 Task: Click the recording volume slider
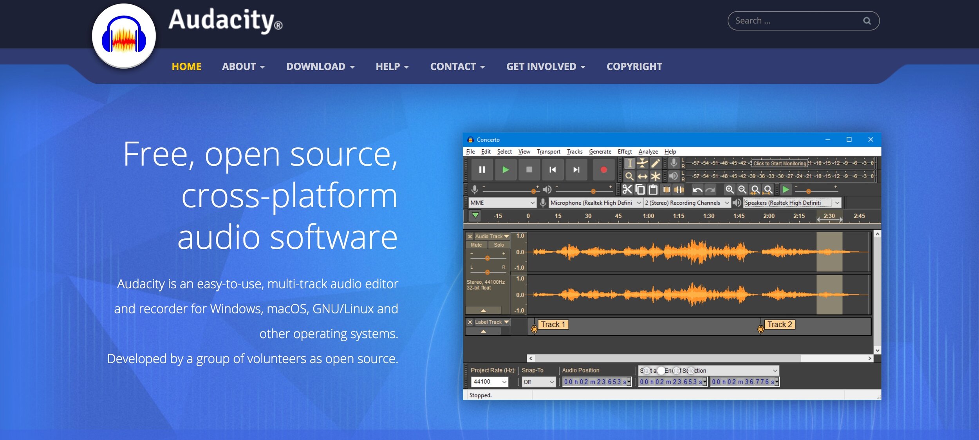pos(511,191)
